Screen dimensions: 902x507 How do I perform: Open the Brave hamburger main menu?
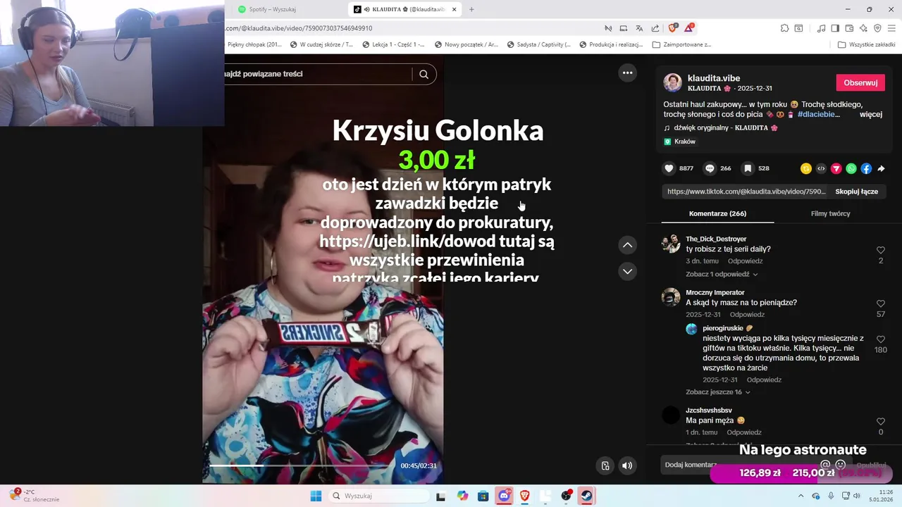tap(891, 28)
